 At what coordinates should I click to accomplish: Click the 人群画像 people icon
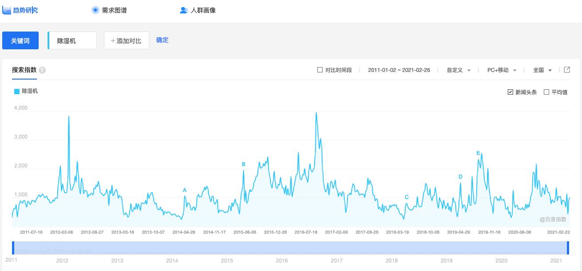click(x=183, y=10)
